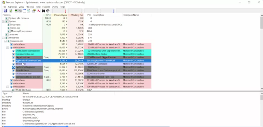Click the Kill Process red X icon
The height and width of the screenshot is (127, 263).
(39, 11)
